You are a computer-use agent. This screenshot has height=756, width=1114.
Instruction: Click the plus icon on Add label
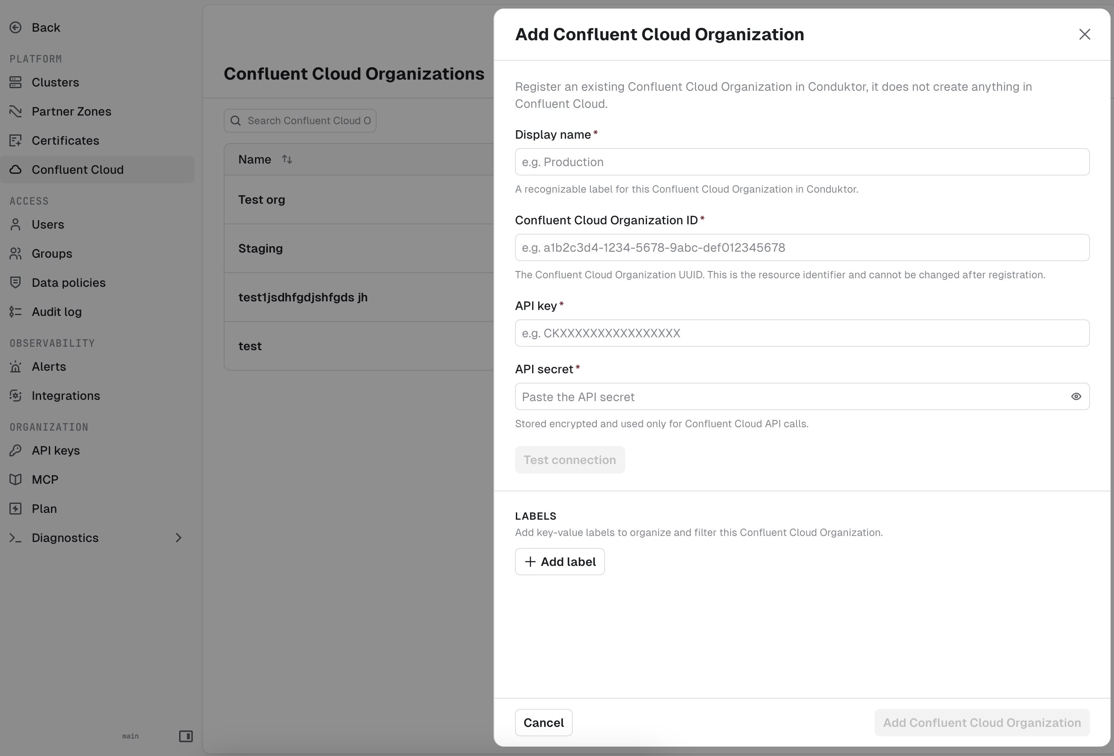click(x=530, y=562)
